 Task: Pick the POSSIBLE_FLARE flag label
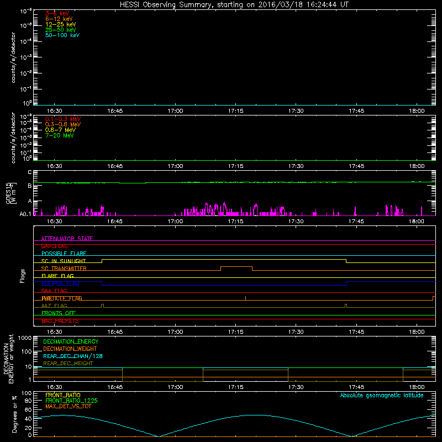[x=64, y=254]
